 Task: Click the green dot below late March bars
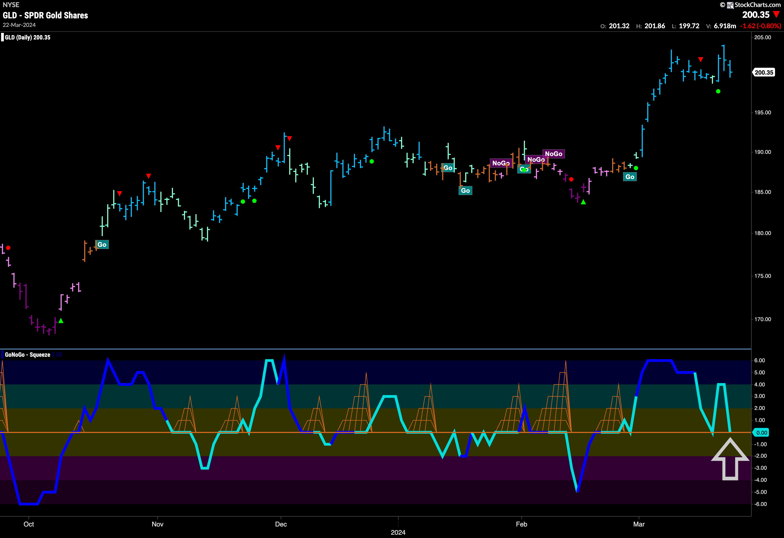pos(718,92)
